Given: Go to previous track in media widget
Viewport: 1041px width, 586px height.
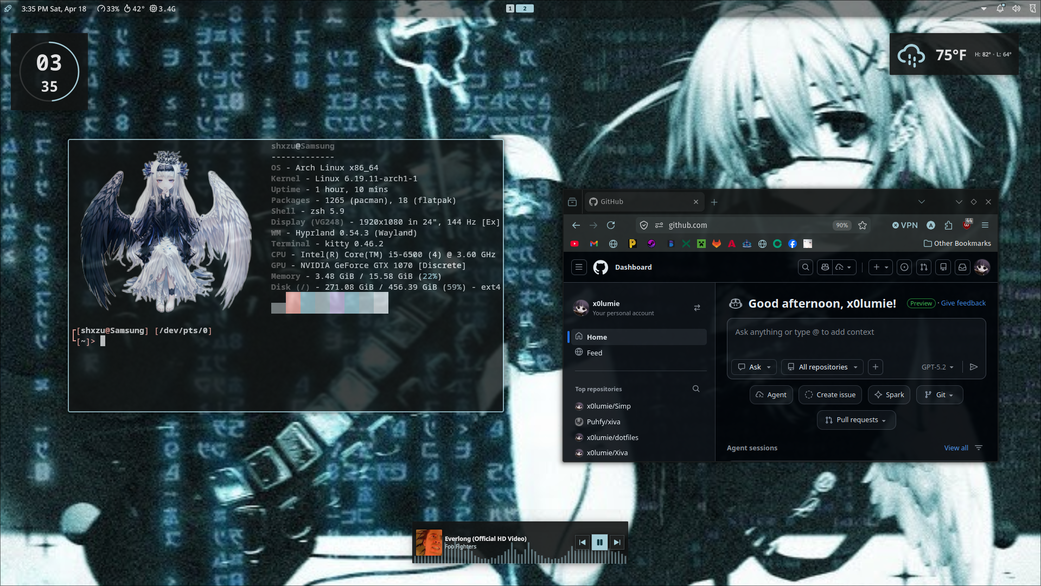Looking at the screenshot, I should [583, 542].
